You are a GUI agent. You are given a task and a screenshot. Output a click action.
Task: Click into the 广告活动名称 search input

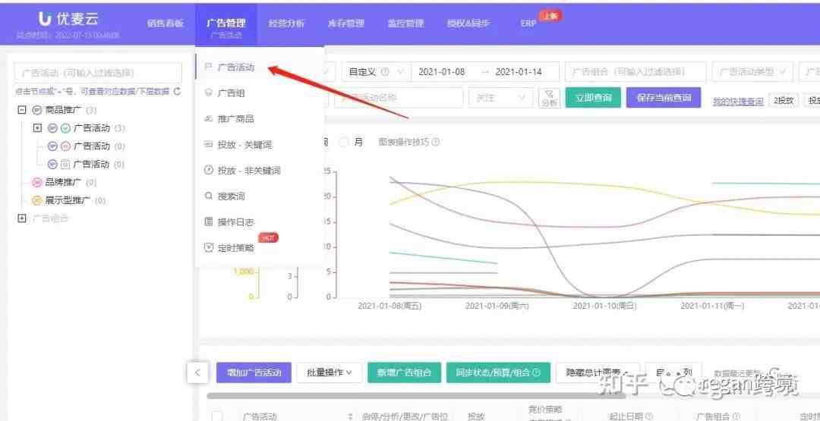point(399,98)
